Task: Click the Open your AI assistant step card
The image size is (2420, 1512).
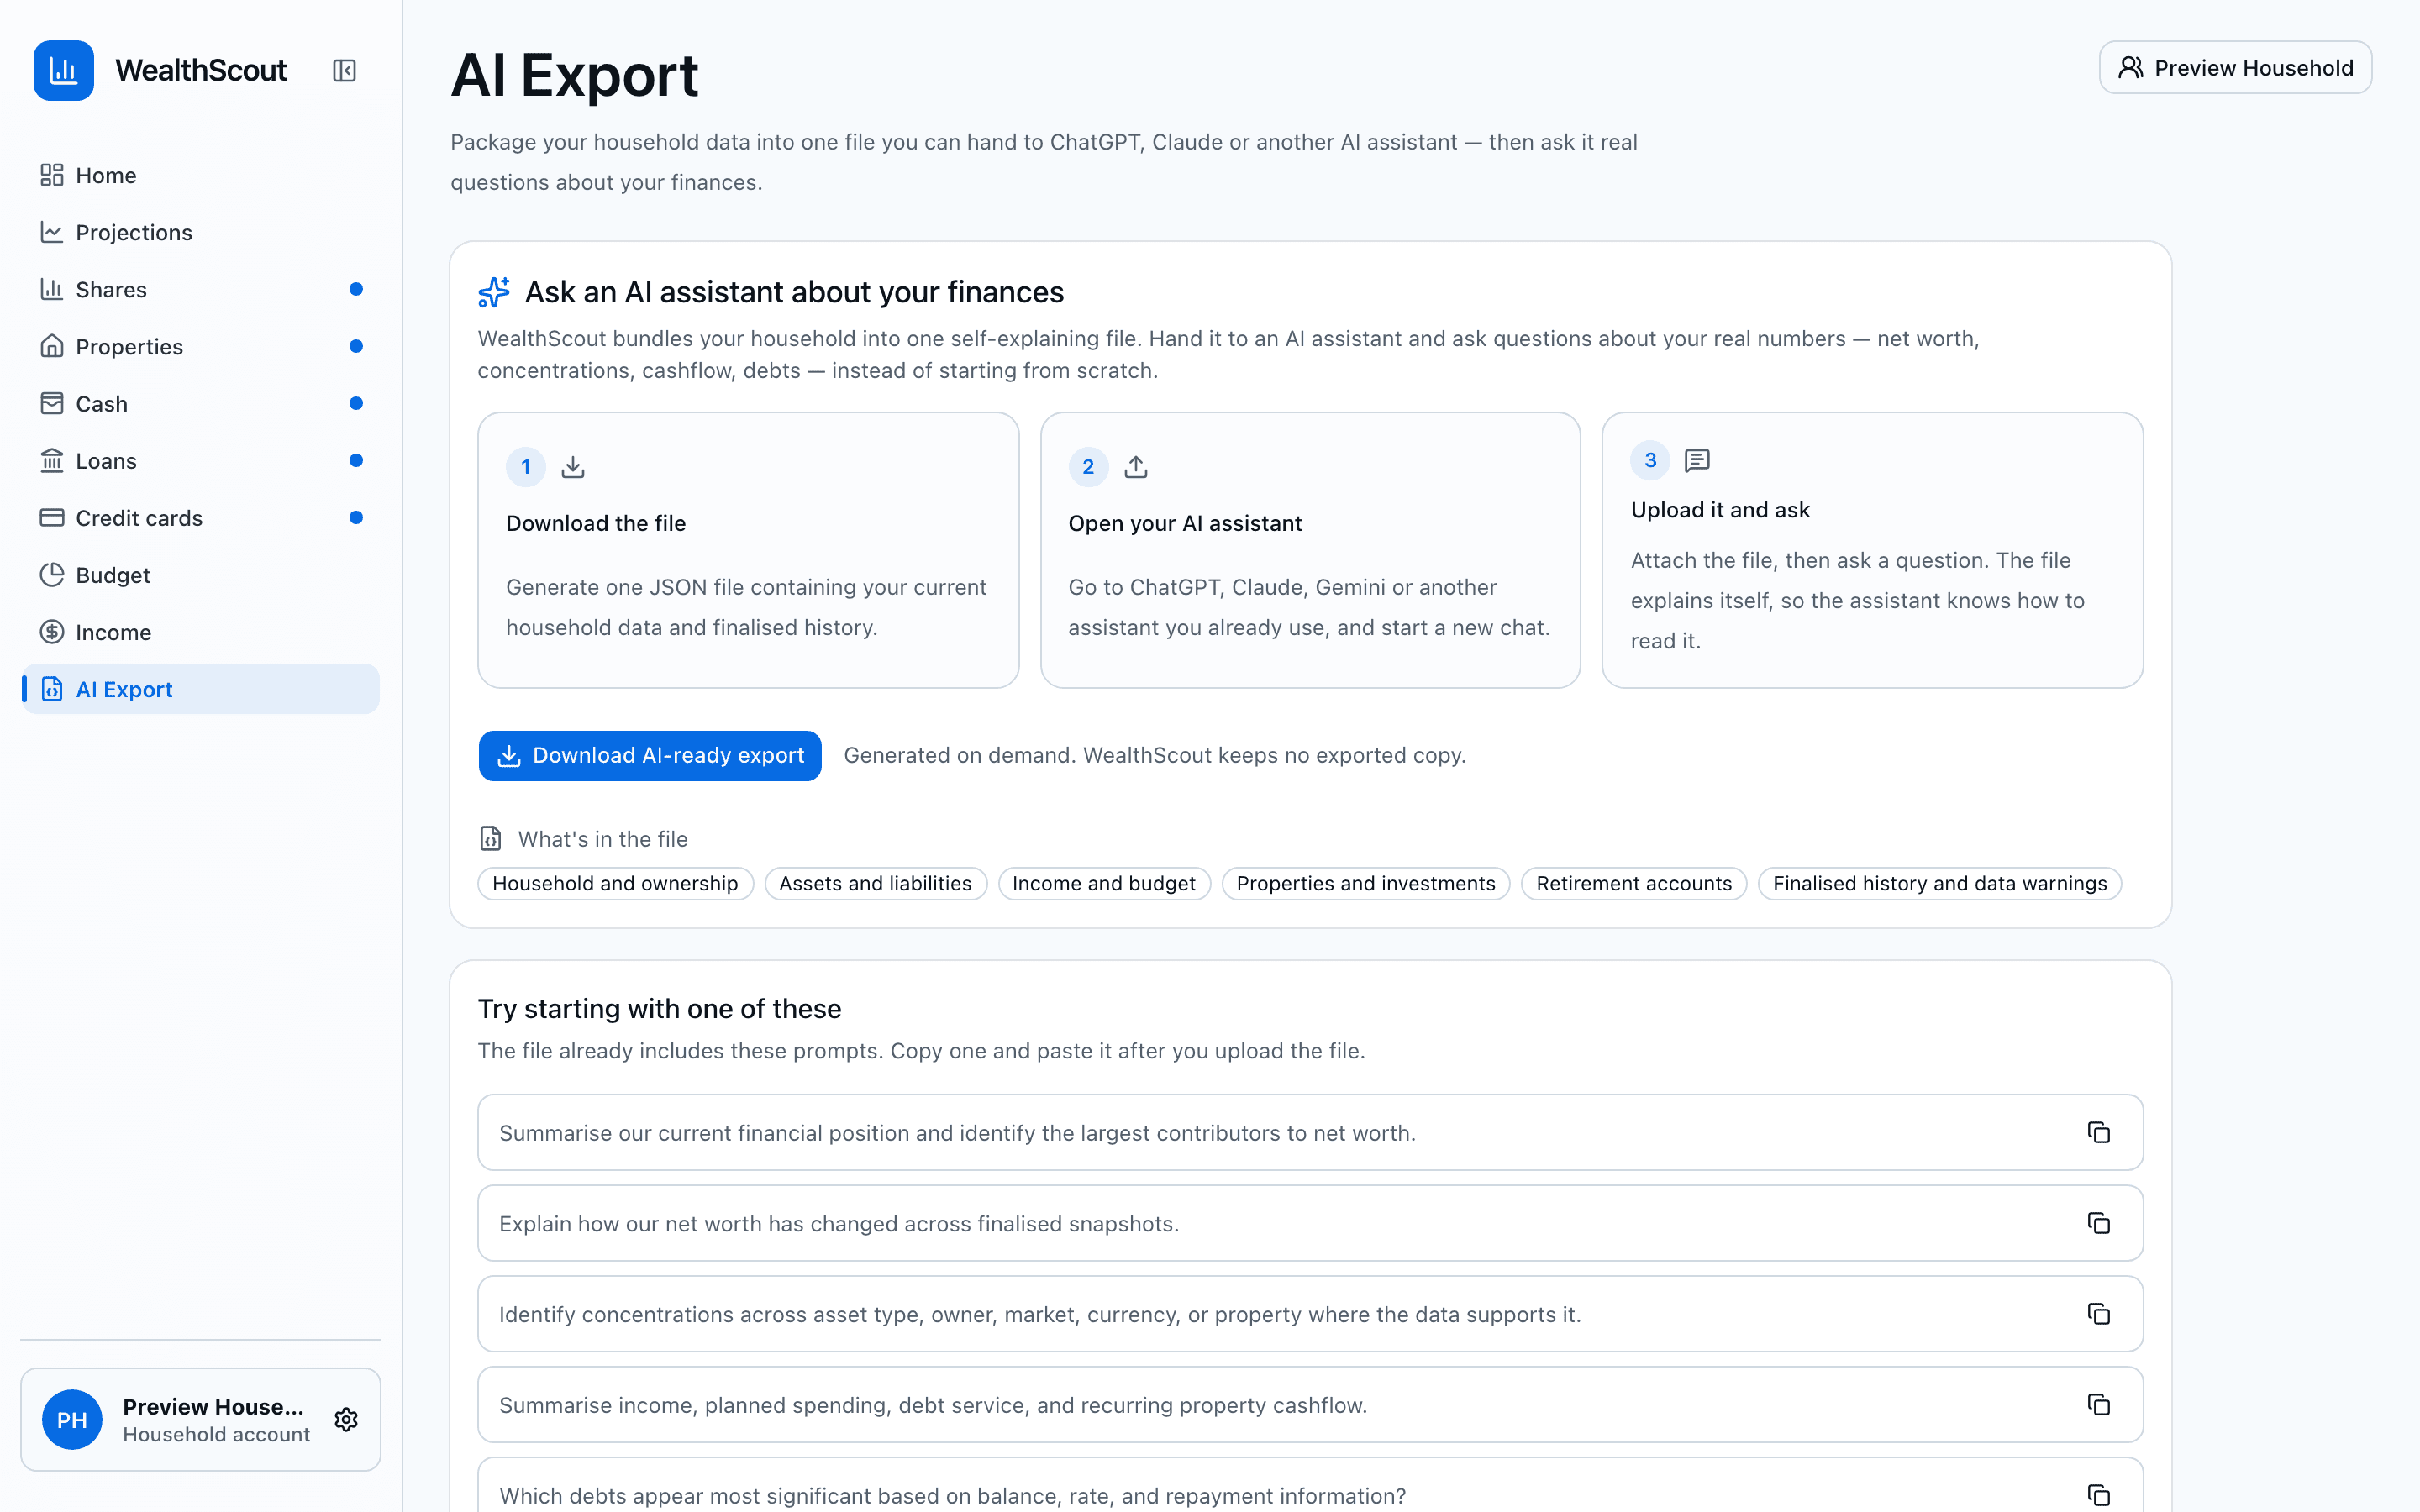Action: (1310, 550)
